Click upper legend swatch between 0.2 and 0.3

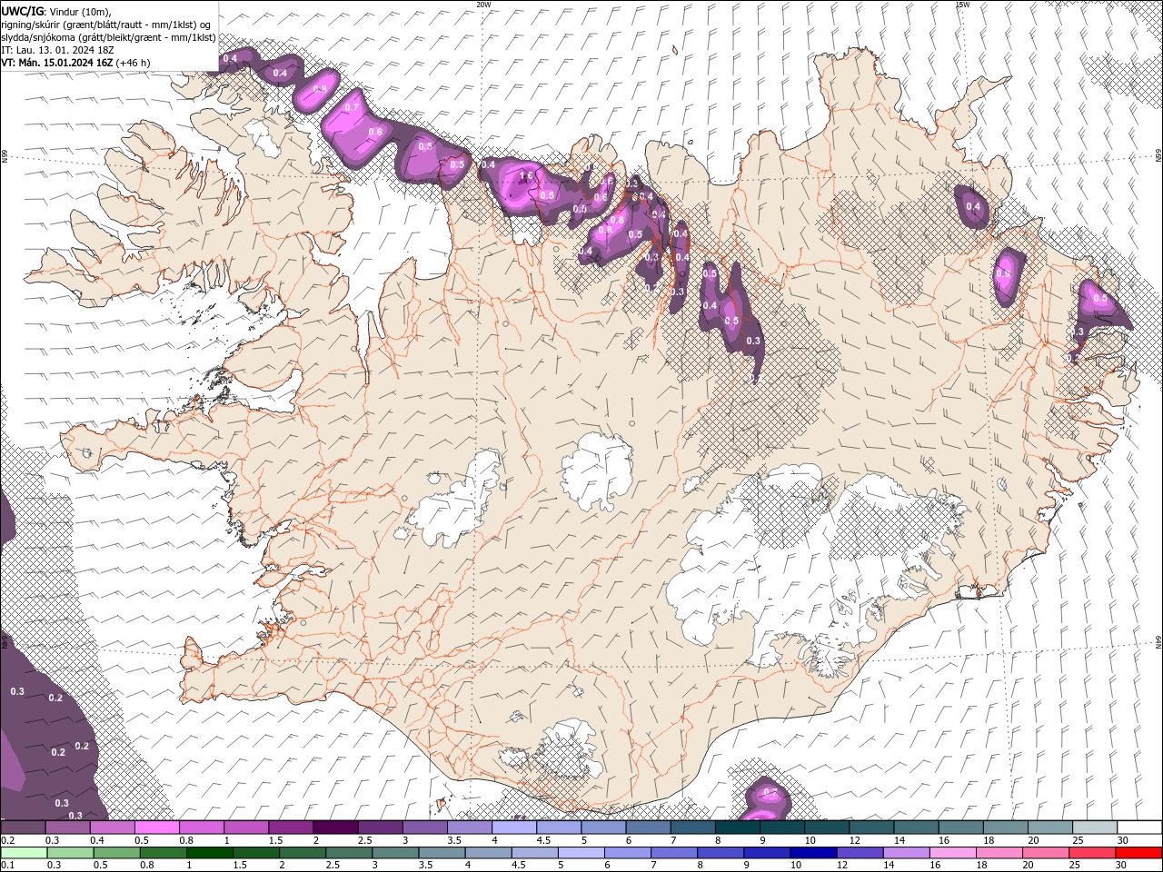pos(23,827)
